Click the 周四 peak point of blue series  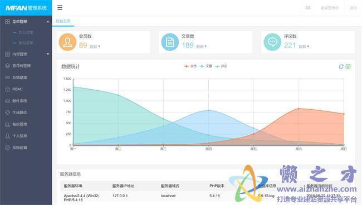[208, 110]
